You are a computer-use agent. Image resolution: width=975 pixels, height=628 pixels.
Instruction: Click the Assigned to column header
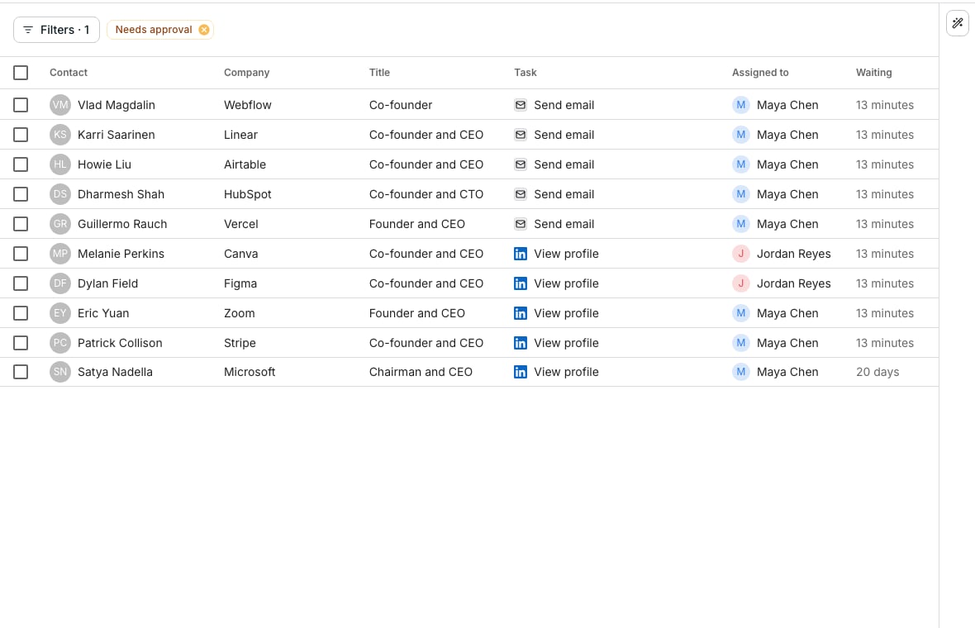coord(760,73)
